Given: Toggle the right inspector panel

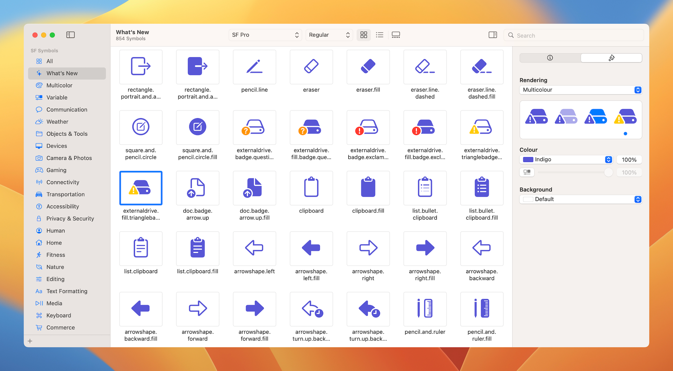Looking at the screenshot, I should tap(492, 35).
